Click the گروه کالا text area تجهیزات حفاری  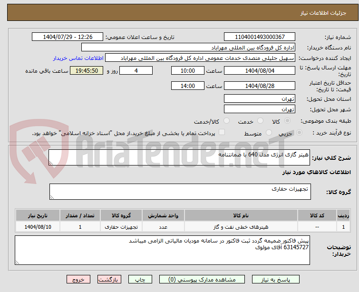click(180, 192)
